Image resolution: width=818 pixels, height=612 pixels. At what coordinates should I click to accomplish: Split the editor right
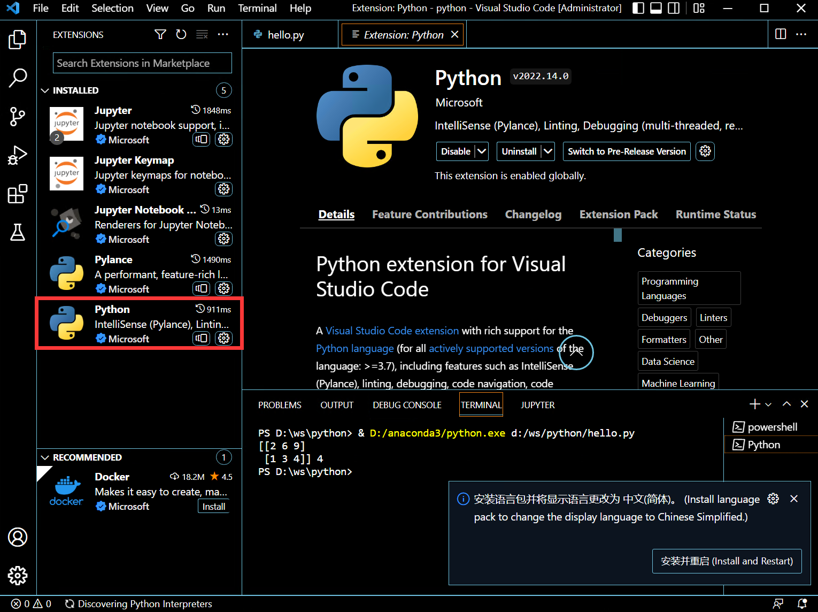[x=781, y=34]
